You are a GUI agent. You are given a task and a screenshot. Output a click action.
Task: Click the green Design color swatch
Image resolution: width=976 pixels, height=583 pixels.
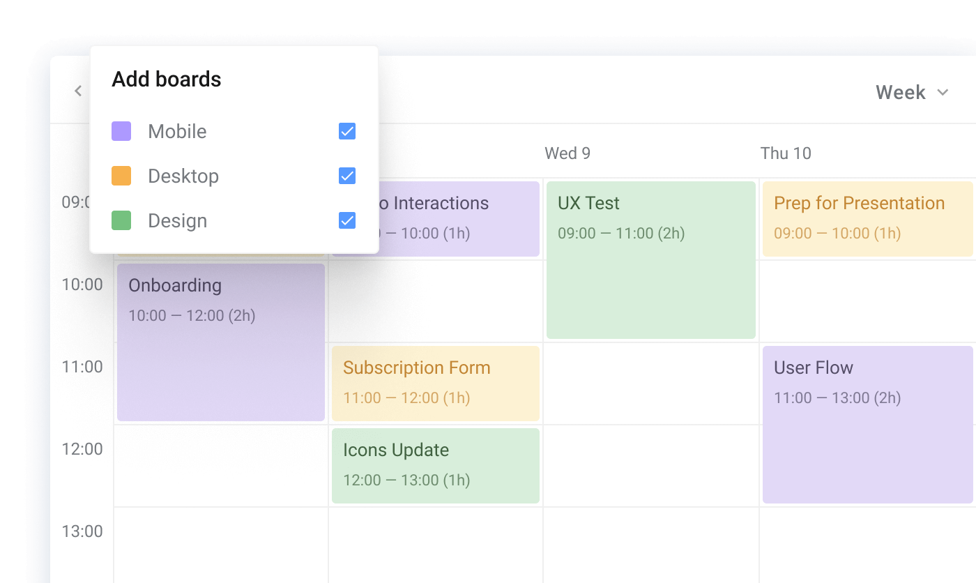coord(121,220)
